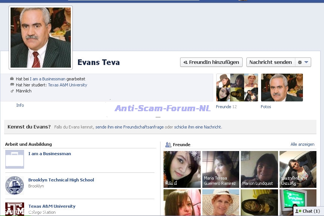
Task: Open the Fotos thumbnail
Action: 282,88
